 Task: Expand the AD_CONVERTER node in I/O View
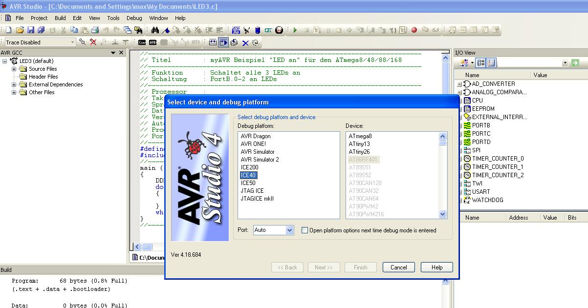pyautogui.click(x=459, y=84)
